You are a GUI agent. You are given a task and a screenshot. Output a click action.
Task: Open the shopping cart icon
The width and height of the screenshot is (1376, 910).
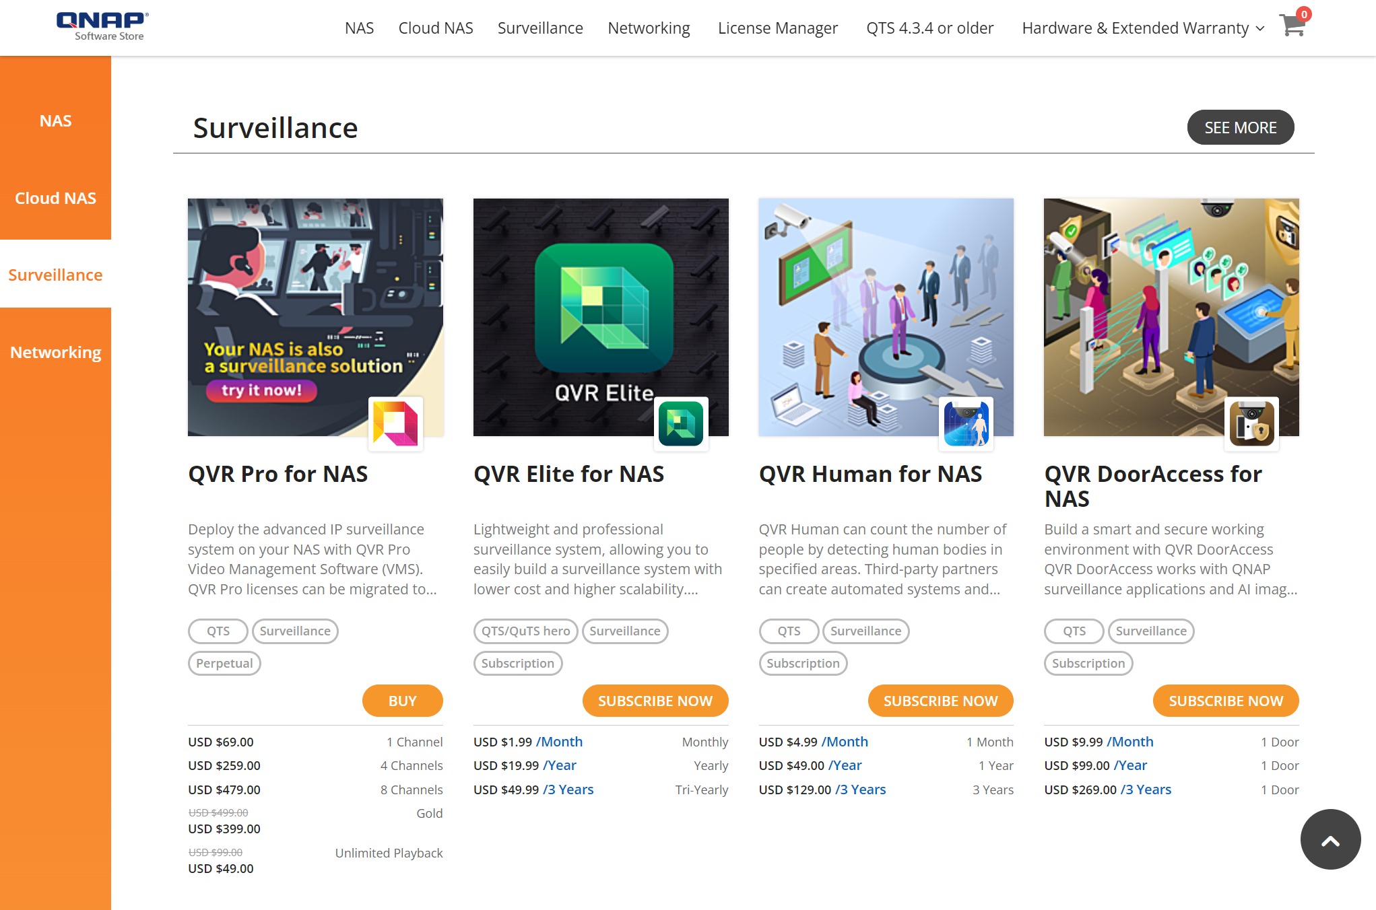pos(1292,26)
